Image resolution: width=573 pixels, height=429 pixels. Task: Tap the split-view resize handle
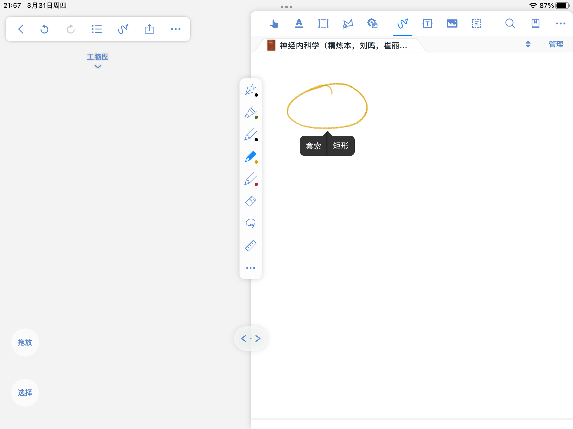point(251,339)
